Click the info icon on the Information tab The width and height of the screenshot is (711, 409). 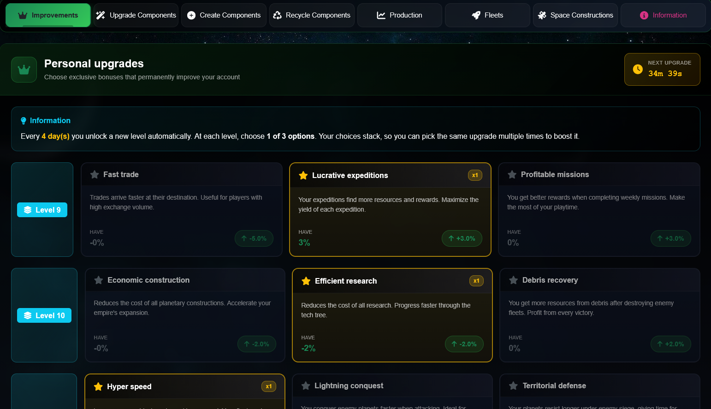[644, 15]
